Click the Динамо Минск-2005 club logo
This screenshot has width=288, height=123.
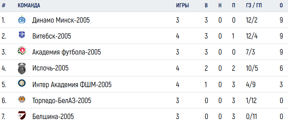click(x=22, y=20)
